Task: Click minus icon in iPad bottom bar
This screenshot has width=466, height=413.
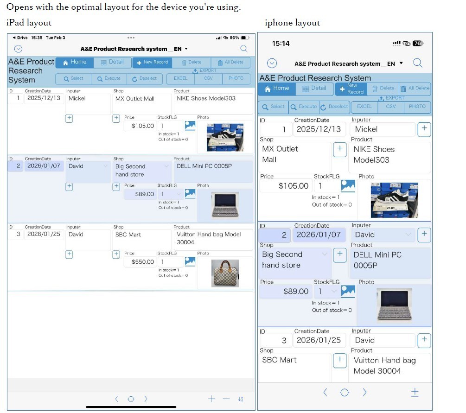Action: (226, 399)
